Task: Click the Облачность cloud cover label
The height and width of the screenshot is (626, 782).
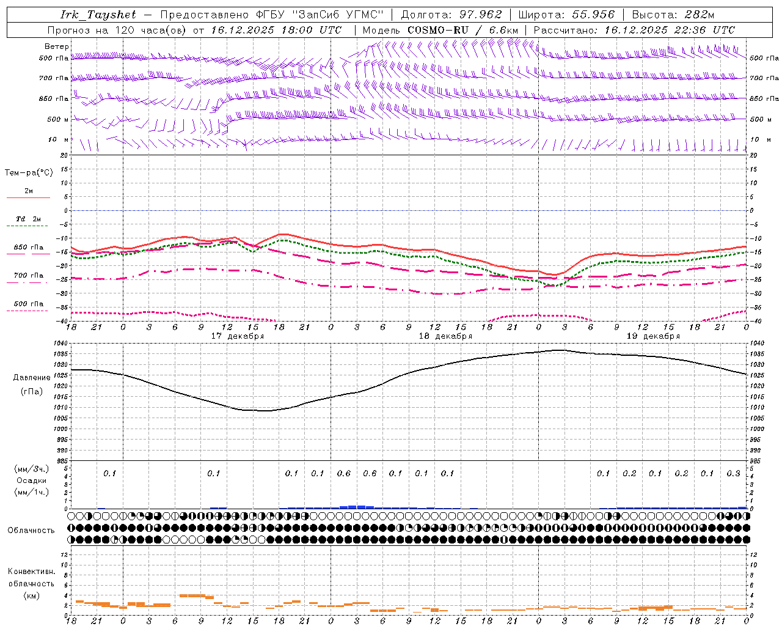Action: [31, 531]
